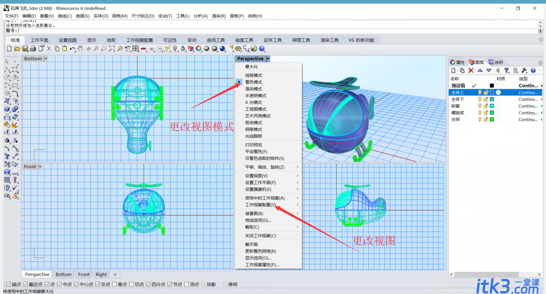546x294 pixels.
Task: Enable the 垂点 osnap checkbox
Action: pos(114,284)
